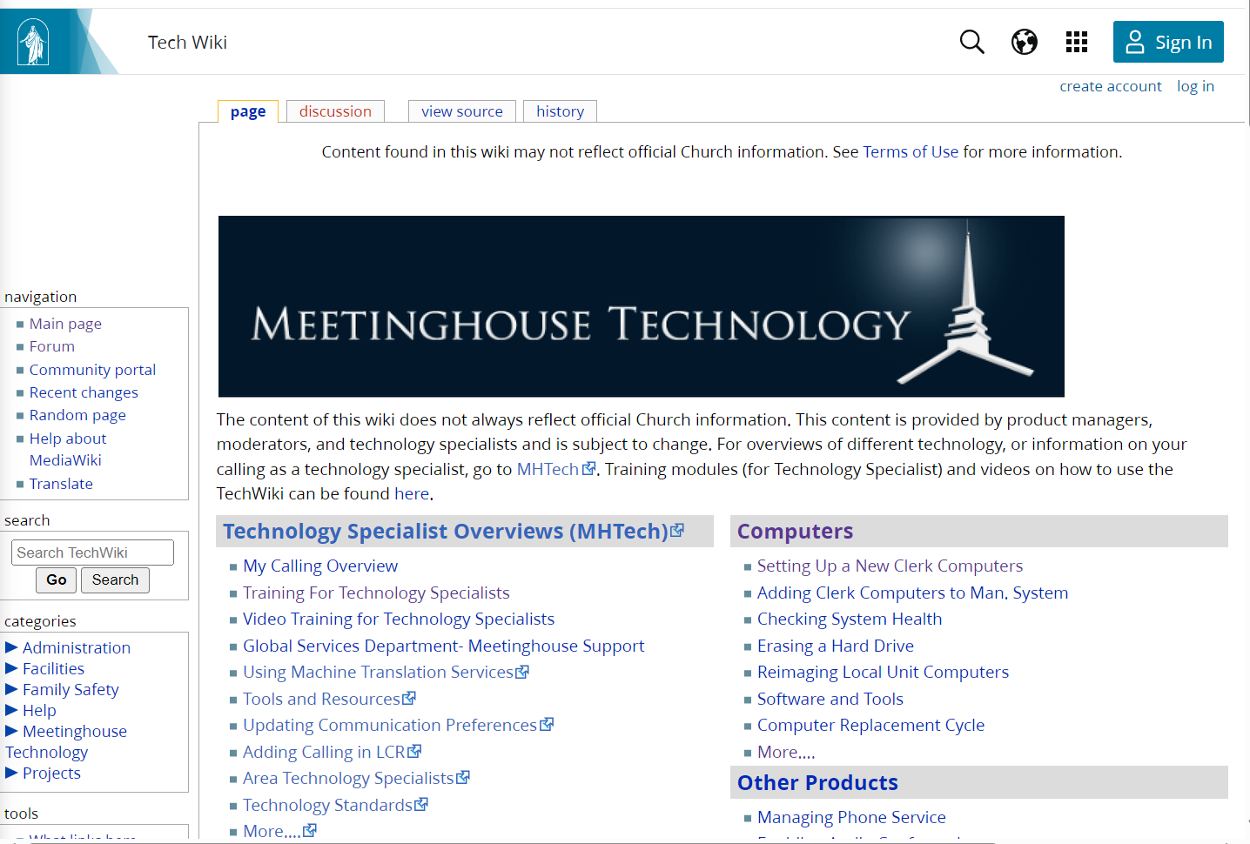The height and width of the screenshot is (844, 1250).
Task: Click the Computers section heading link
Action: pyautogui.click(x=795, y=531)
